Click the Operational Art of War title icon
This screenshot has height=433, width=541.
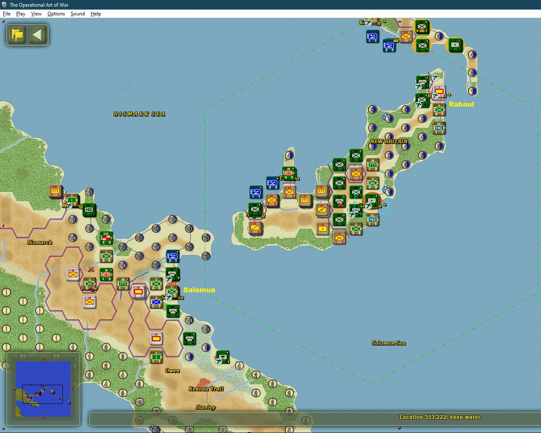point(4,5)
